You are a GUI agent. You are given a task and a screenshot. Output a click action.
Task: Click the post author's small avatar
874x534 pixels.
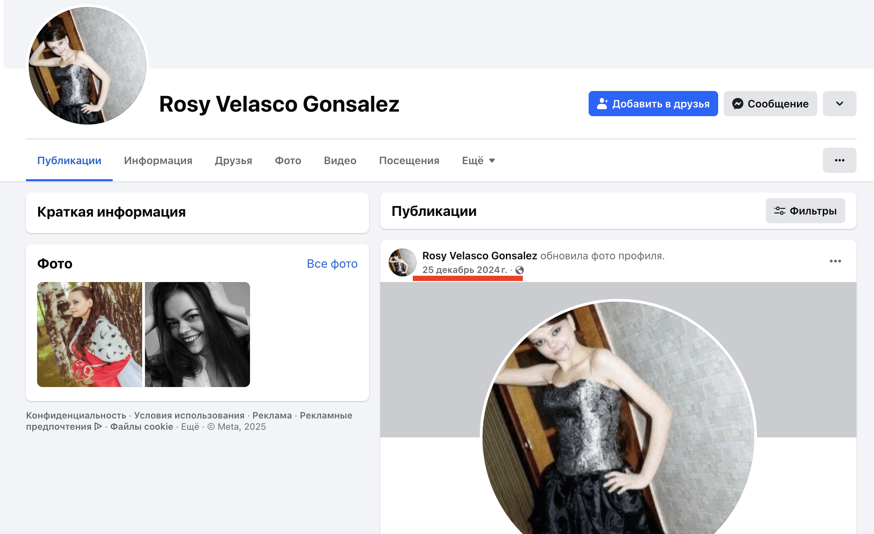pyautogui.click(x=402, y=262)
